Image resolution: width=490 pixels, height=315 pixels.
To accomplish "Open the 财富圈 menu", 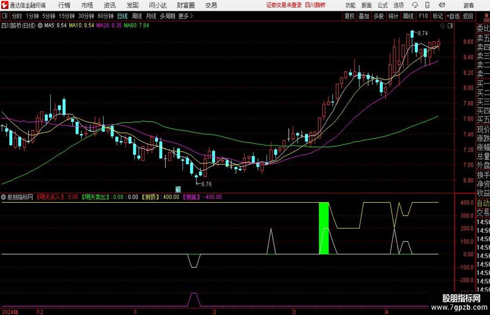I will [x=186, y=5].
